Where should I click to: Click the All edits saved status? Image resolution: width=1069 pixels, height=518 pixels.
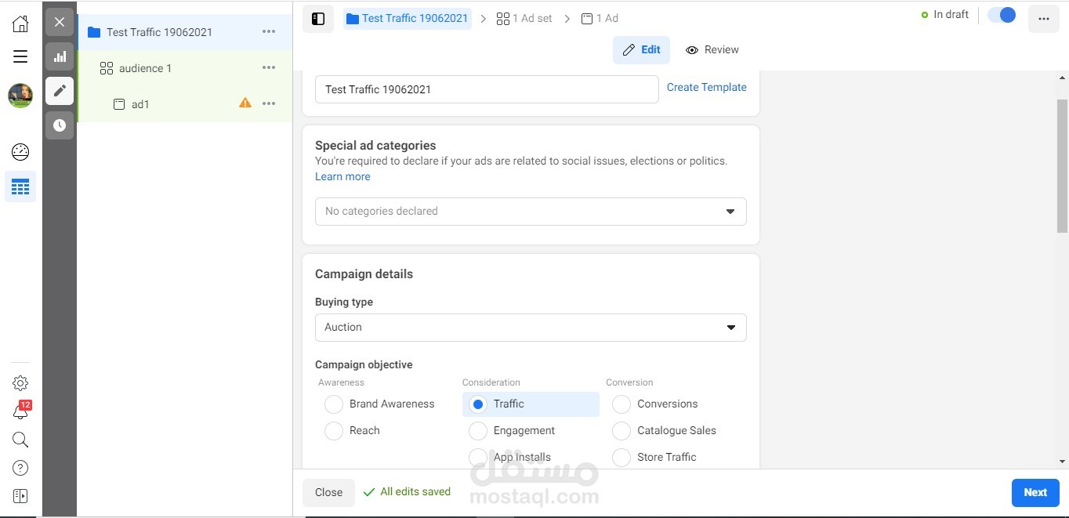point(408,492)
